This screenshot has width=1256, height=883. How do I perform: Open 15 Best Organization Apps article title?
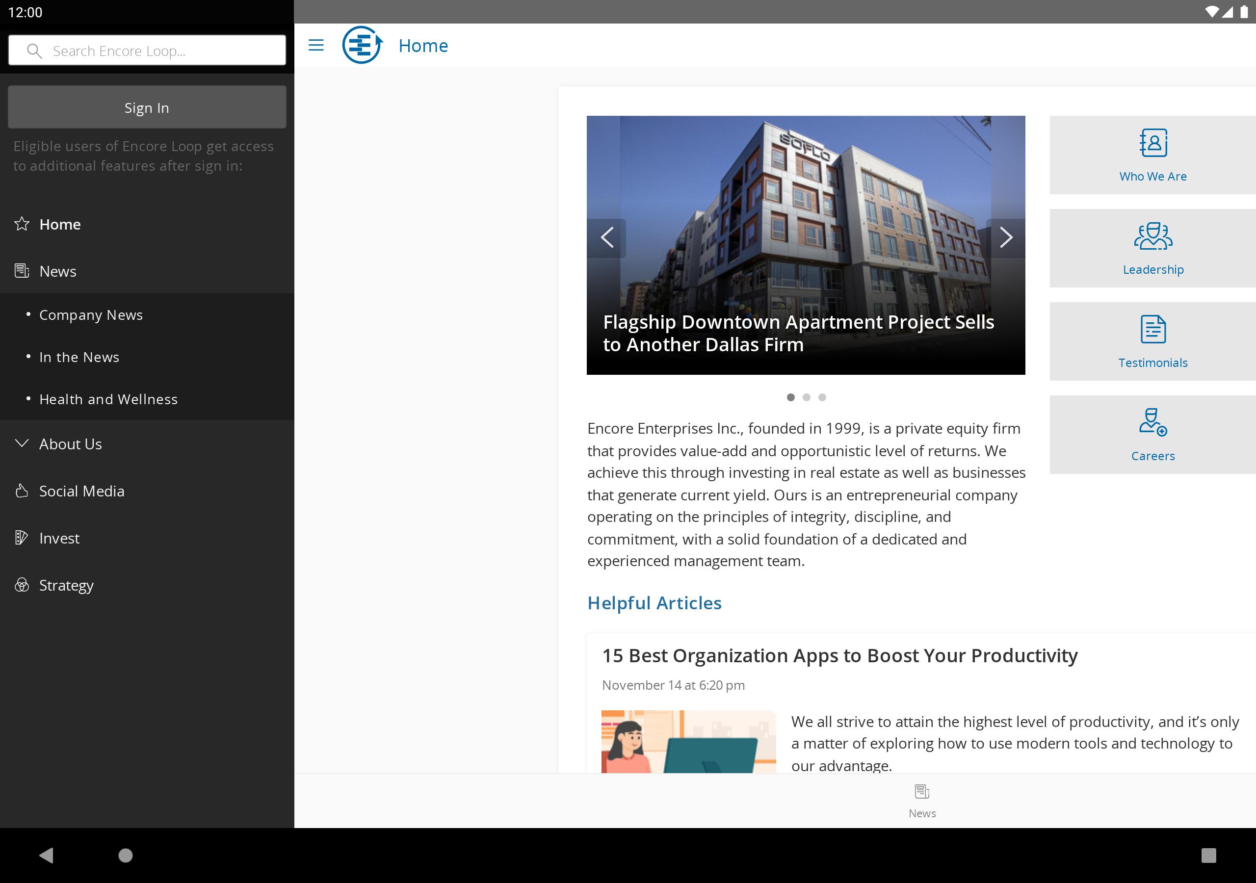click(839, 655)
